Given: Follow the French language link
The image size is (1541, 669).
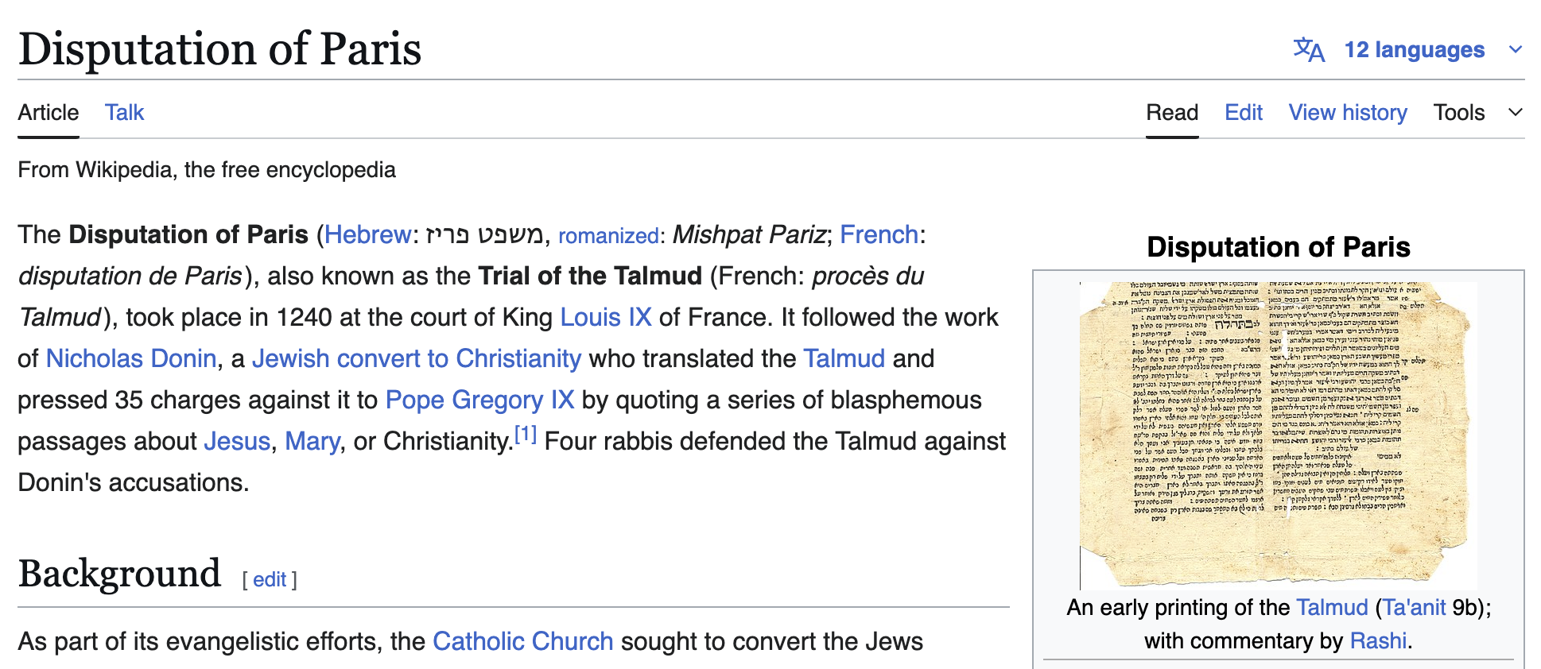Looking at the screenshot, I should click(879, 234).
